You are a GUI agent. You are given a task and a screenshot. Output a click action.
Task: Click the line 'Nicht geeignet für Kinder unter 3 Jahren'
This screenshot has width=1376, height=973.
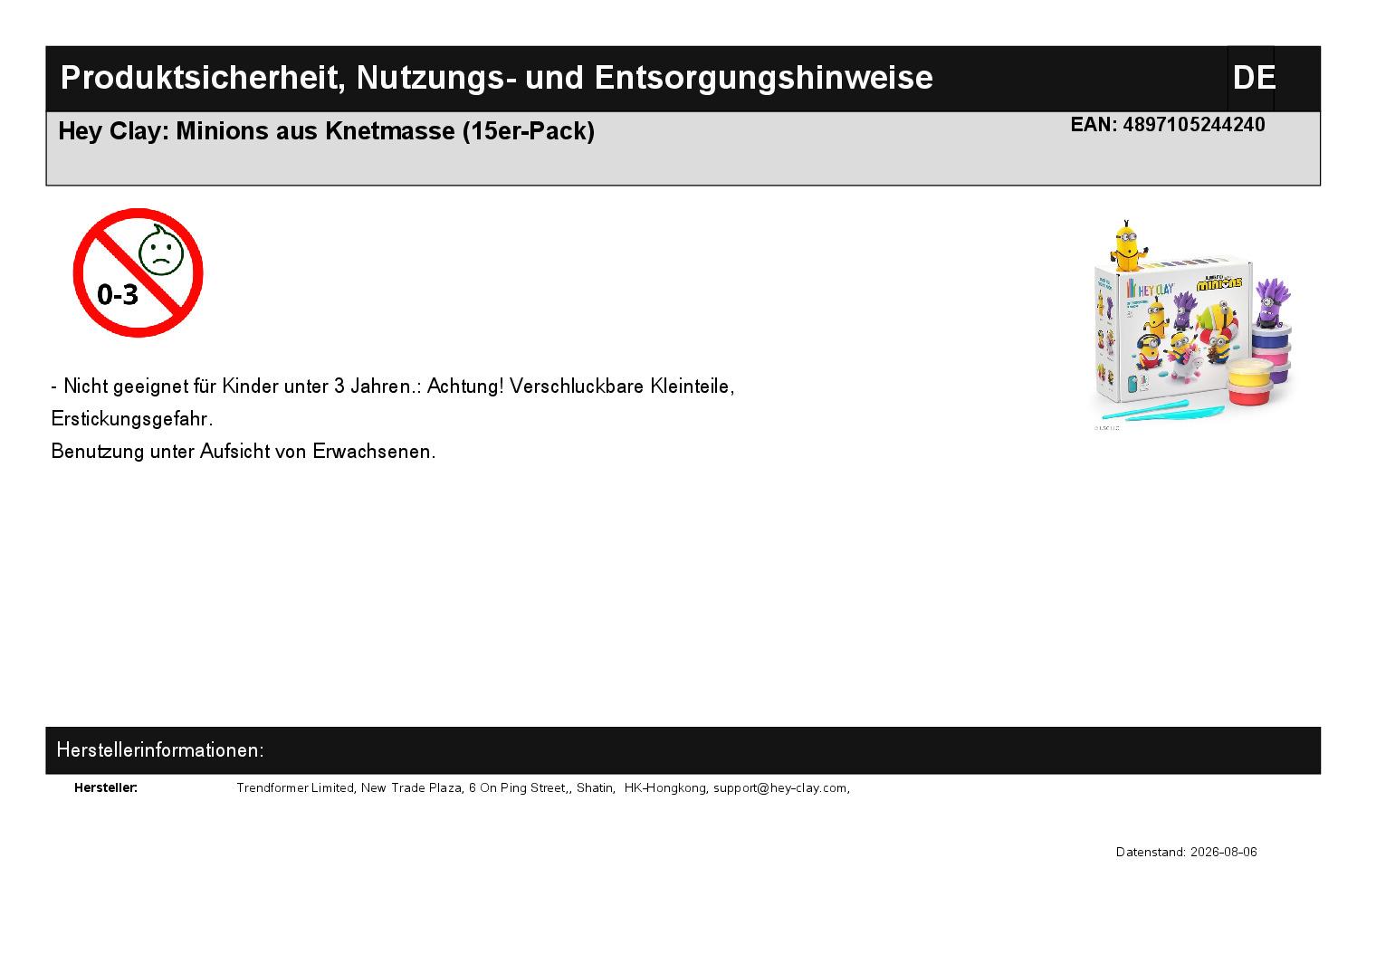click(392, 386)
